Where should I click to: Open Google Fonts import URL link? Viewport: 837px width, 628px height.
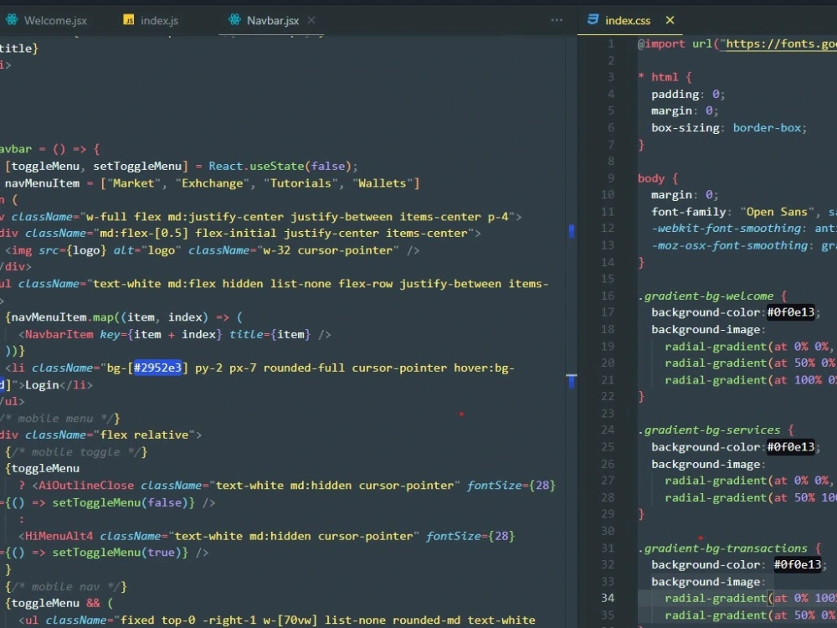(782, 44)
